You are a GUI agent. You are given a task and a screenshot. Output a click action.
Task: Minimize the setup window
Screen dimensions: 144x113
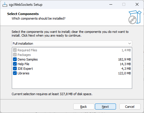pos(111,4)
